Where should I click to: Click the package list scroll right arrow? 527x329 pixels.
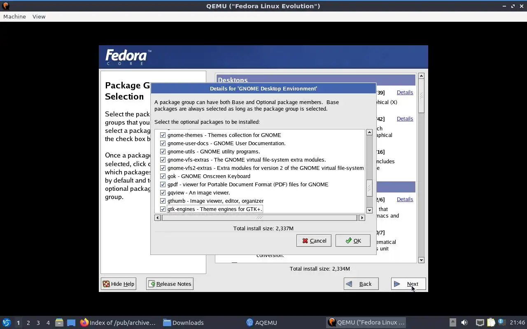362,218
